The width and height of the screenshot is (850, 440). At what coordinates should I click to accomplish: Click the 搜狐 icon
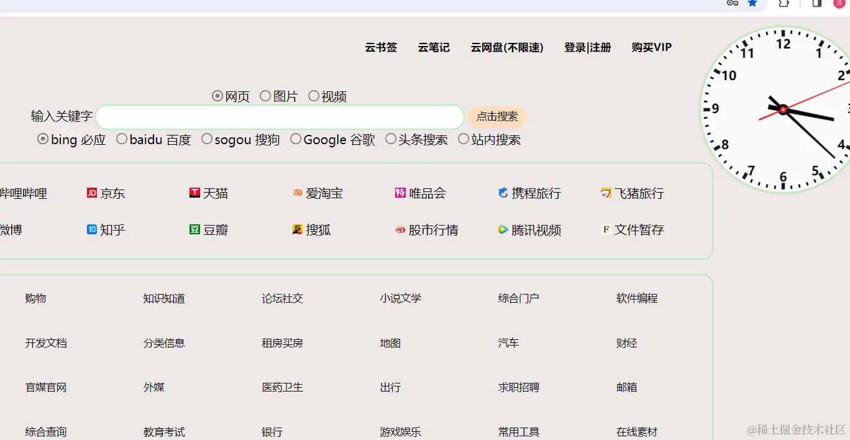[x=298, y=230]
